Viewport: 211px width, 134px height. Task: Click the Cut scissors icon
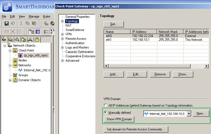coord(21,24)
